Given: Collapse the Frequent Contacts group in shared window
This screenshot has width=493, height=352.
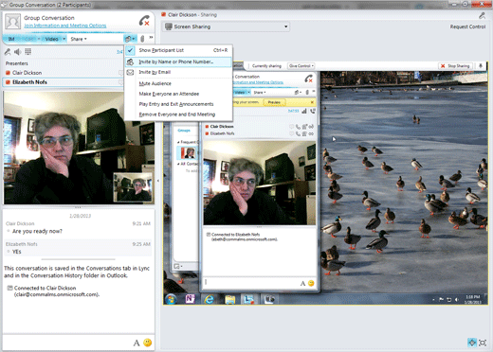Looking at the screenshot, I should tap(178, 142).
